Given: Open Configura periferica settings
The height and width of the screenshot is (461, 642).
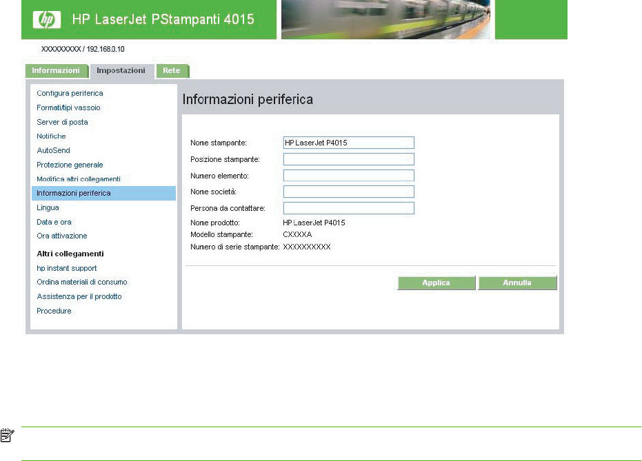Looking at the screenshot, I should tap(70, 93).
